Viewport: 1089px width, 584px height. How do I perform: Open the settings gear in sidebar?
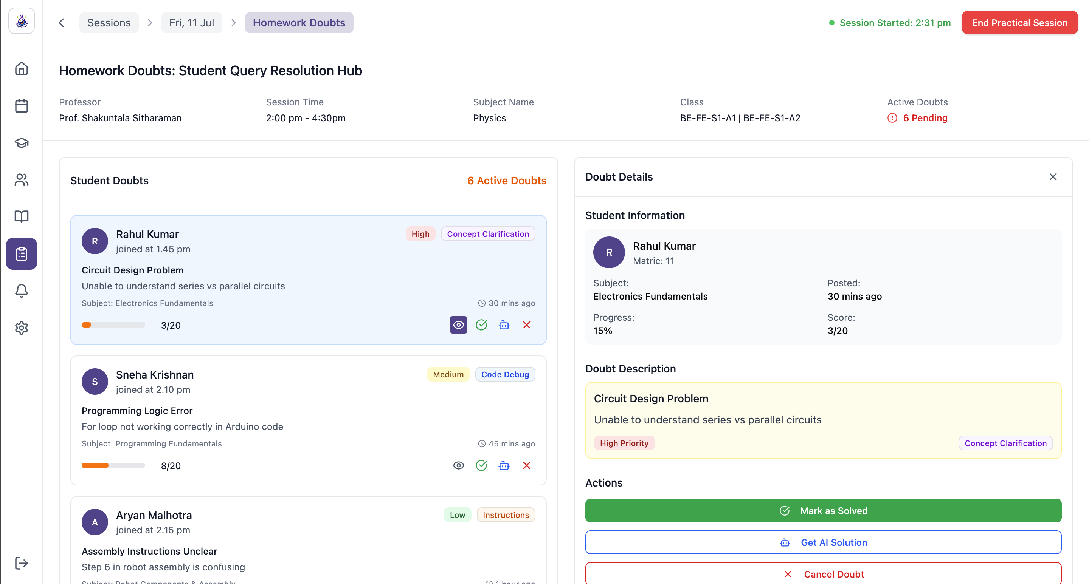click(x=22, y=328)
